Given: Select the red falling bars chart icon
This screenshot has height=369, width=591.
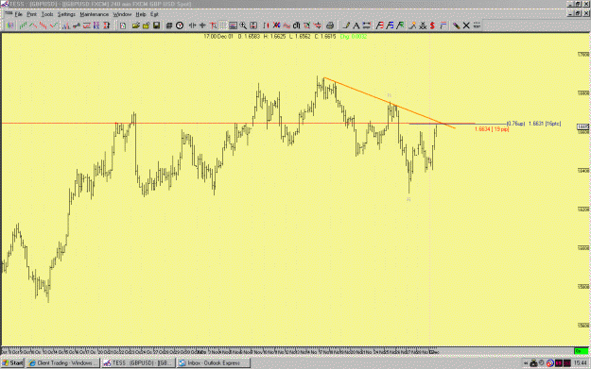Looking at the screenshot, I should coord(43,25).
